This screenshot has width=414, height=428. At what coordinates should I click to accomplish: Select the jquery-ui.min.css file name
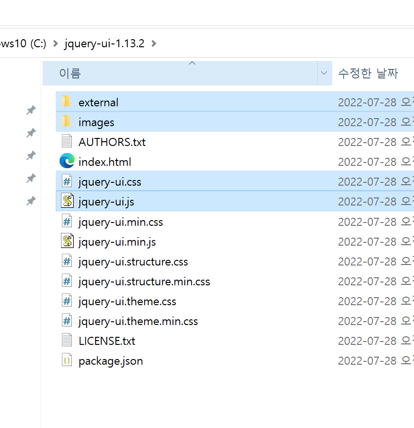121,222
